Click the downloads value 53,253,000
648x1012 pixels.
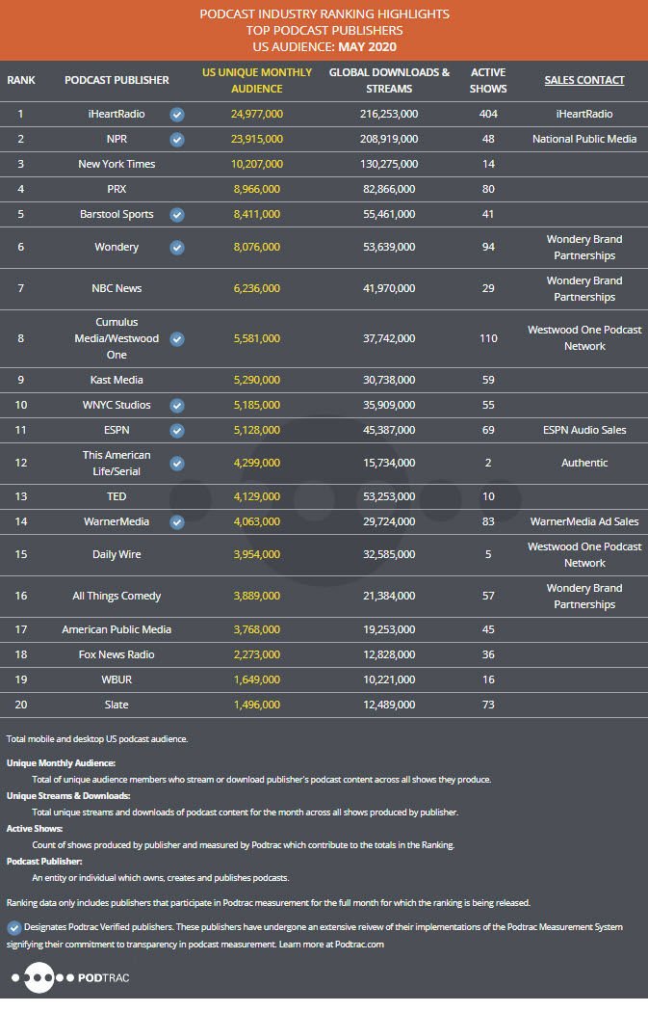pyautogui.click(x=389, y=496)
